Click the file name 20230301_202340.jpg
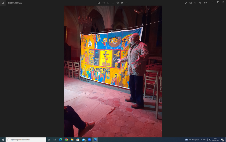Screen dimensions: 226x142 coord(15,3)
